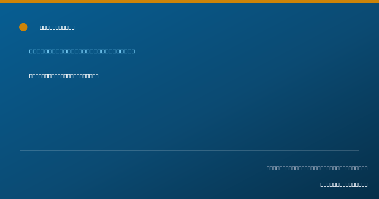Click last glyph box of white footer line
The height and width of the screenshot is (199, 379).
pos(366,185)
